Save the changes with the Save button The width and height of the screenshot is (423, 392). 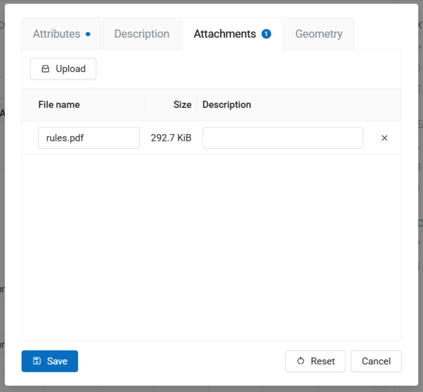pyautogui.click(x=50, y=361)
